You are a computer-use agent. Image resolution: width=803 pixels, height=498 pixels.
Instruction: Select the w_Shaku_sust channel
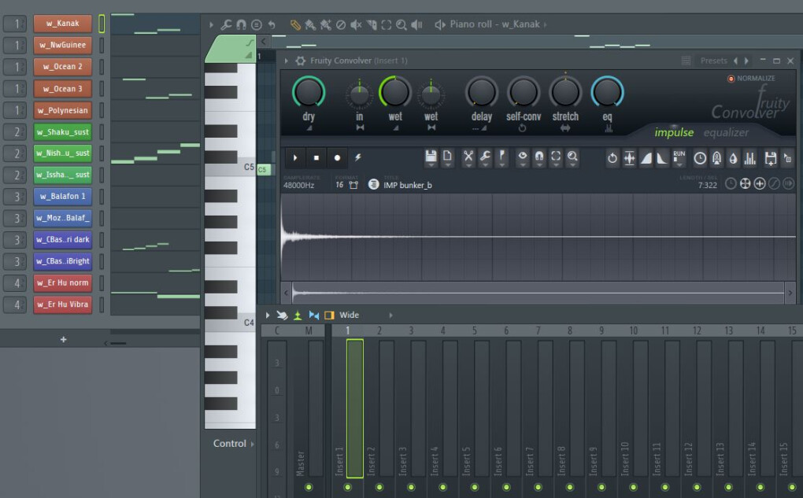point(62,131)
